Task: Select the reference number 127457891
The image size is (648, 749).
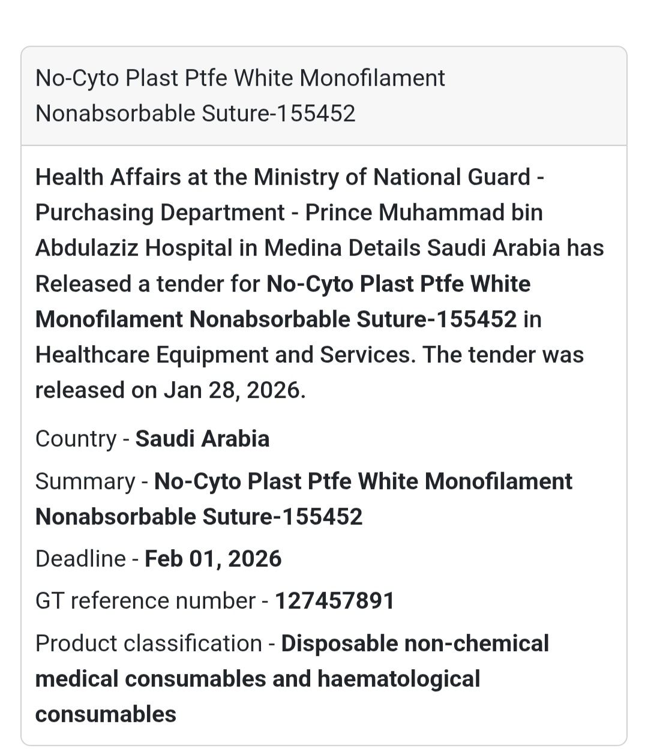Action: point(334,601)
